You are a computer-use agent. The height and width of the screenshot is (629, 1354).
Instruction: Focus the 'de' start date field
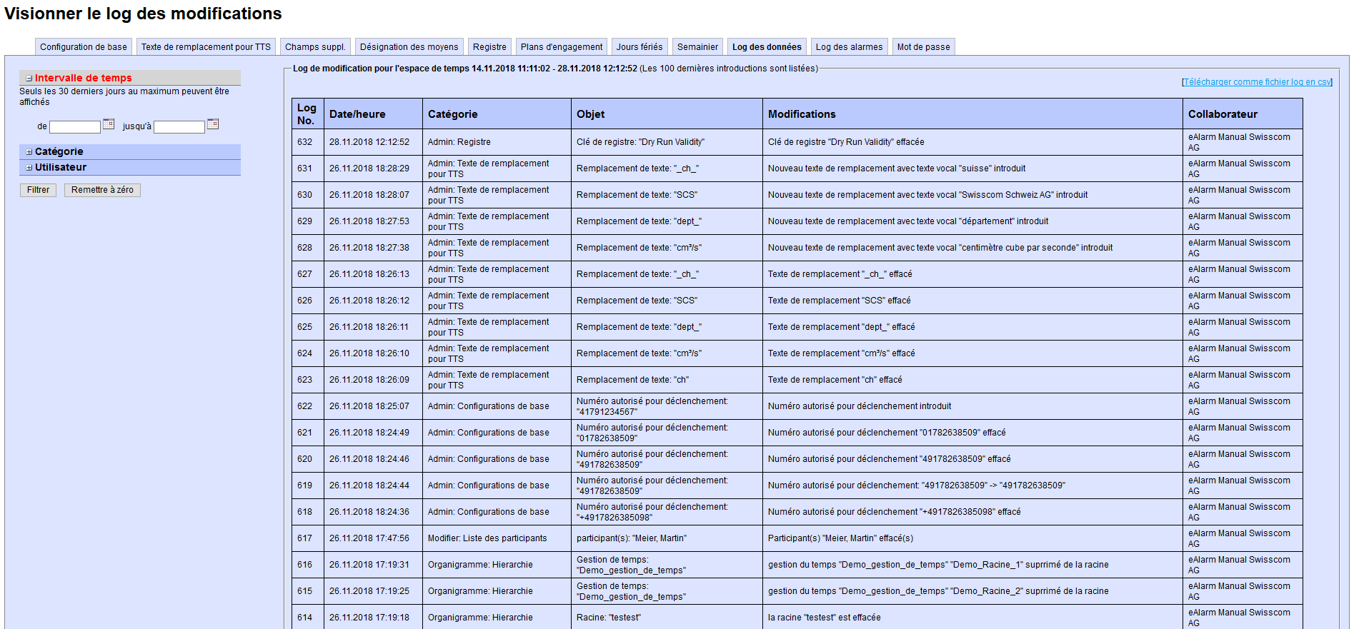coord(75,127)
